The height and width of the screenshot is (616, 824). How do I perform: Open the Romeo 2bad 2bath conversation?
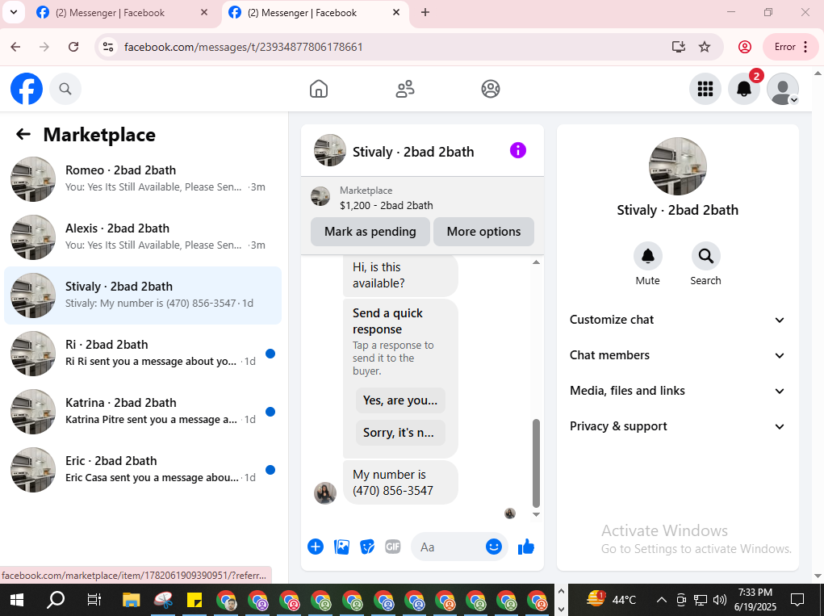(143, 178)
